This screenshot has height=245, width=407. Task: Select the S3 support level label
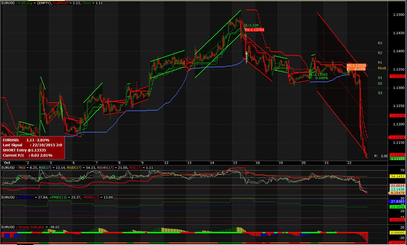[380, 93]
